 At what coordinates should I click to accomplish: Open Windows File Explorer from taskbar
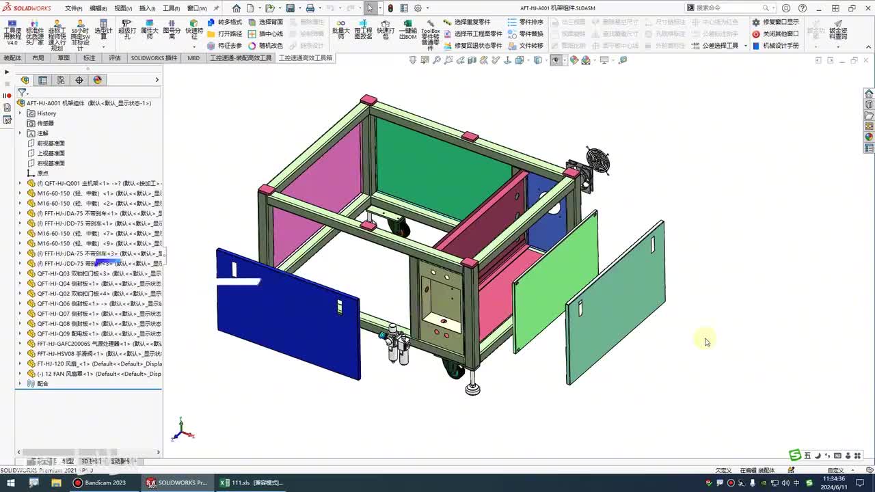(x=57, y=482)
